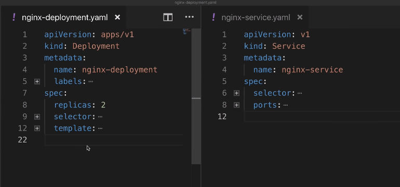
Task: Close the nginx-deployment.yaml tab
Action: (117, 17)
